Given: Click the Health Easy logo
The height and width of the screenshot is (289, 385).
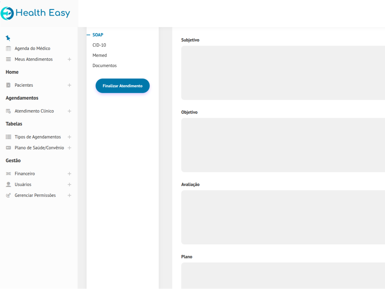Looking at the screenshot, I should coord(35,13).
